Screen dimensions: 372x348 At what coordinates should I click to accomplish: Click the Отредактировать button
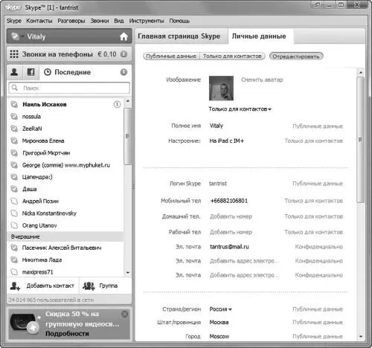click(x=296, y=57)
